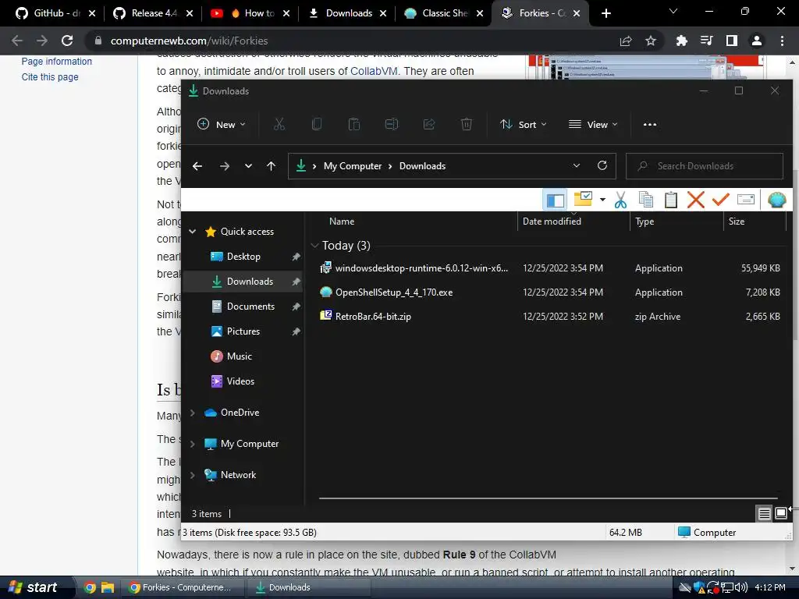Expand the OneDrive tree node
Image resolution: width=799 pixels, height=599 pixels.
(193, 413)
